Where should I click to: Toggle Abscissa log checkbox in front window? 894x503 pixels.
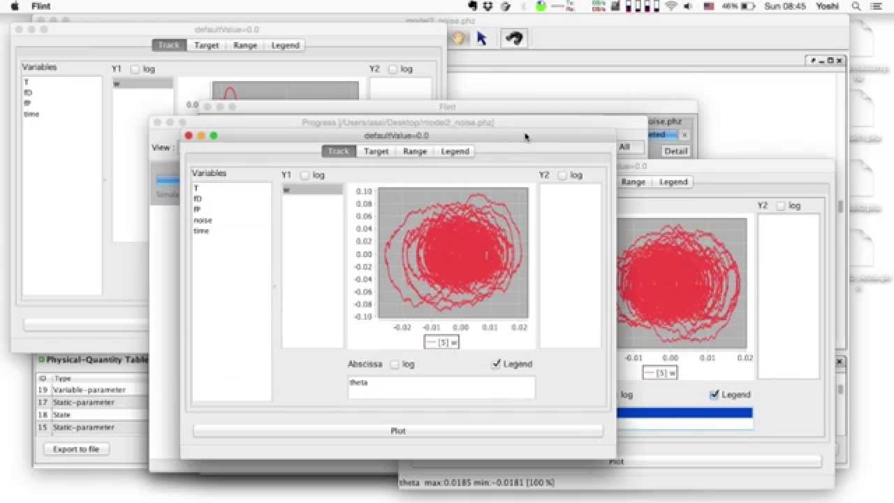[395, 365]
